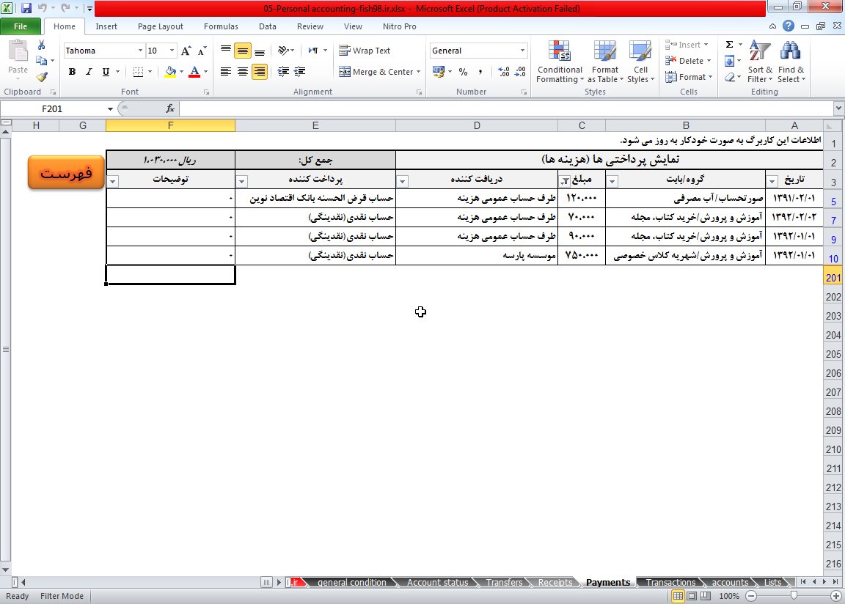Open Format as Table gallery
Image resolution: width=845 pixels, height=604 pixels.
604,62
